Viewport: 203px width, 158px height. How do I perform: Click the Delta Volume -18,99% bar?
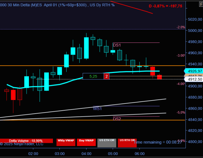click(26, 141)
